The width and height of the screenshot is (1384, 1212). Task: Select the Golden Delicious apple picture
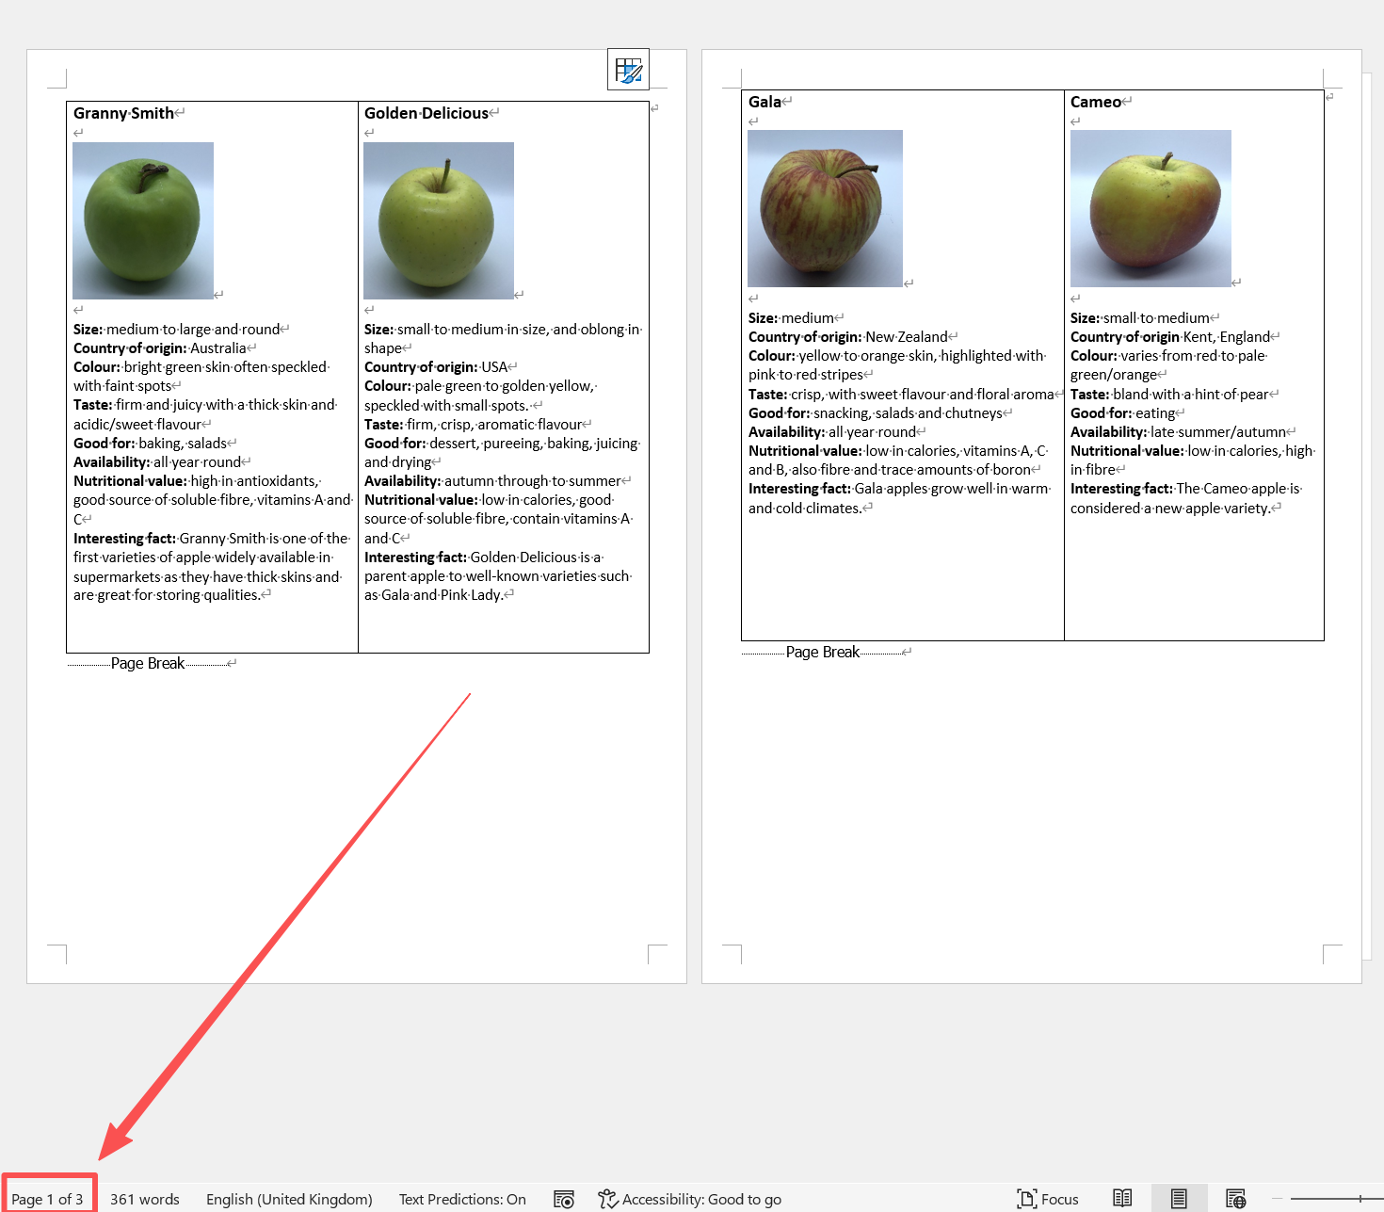click(439, 220)
